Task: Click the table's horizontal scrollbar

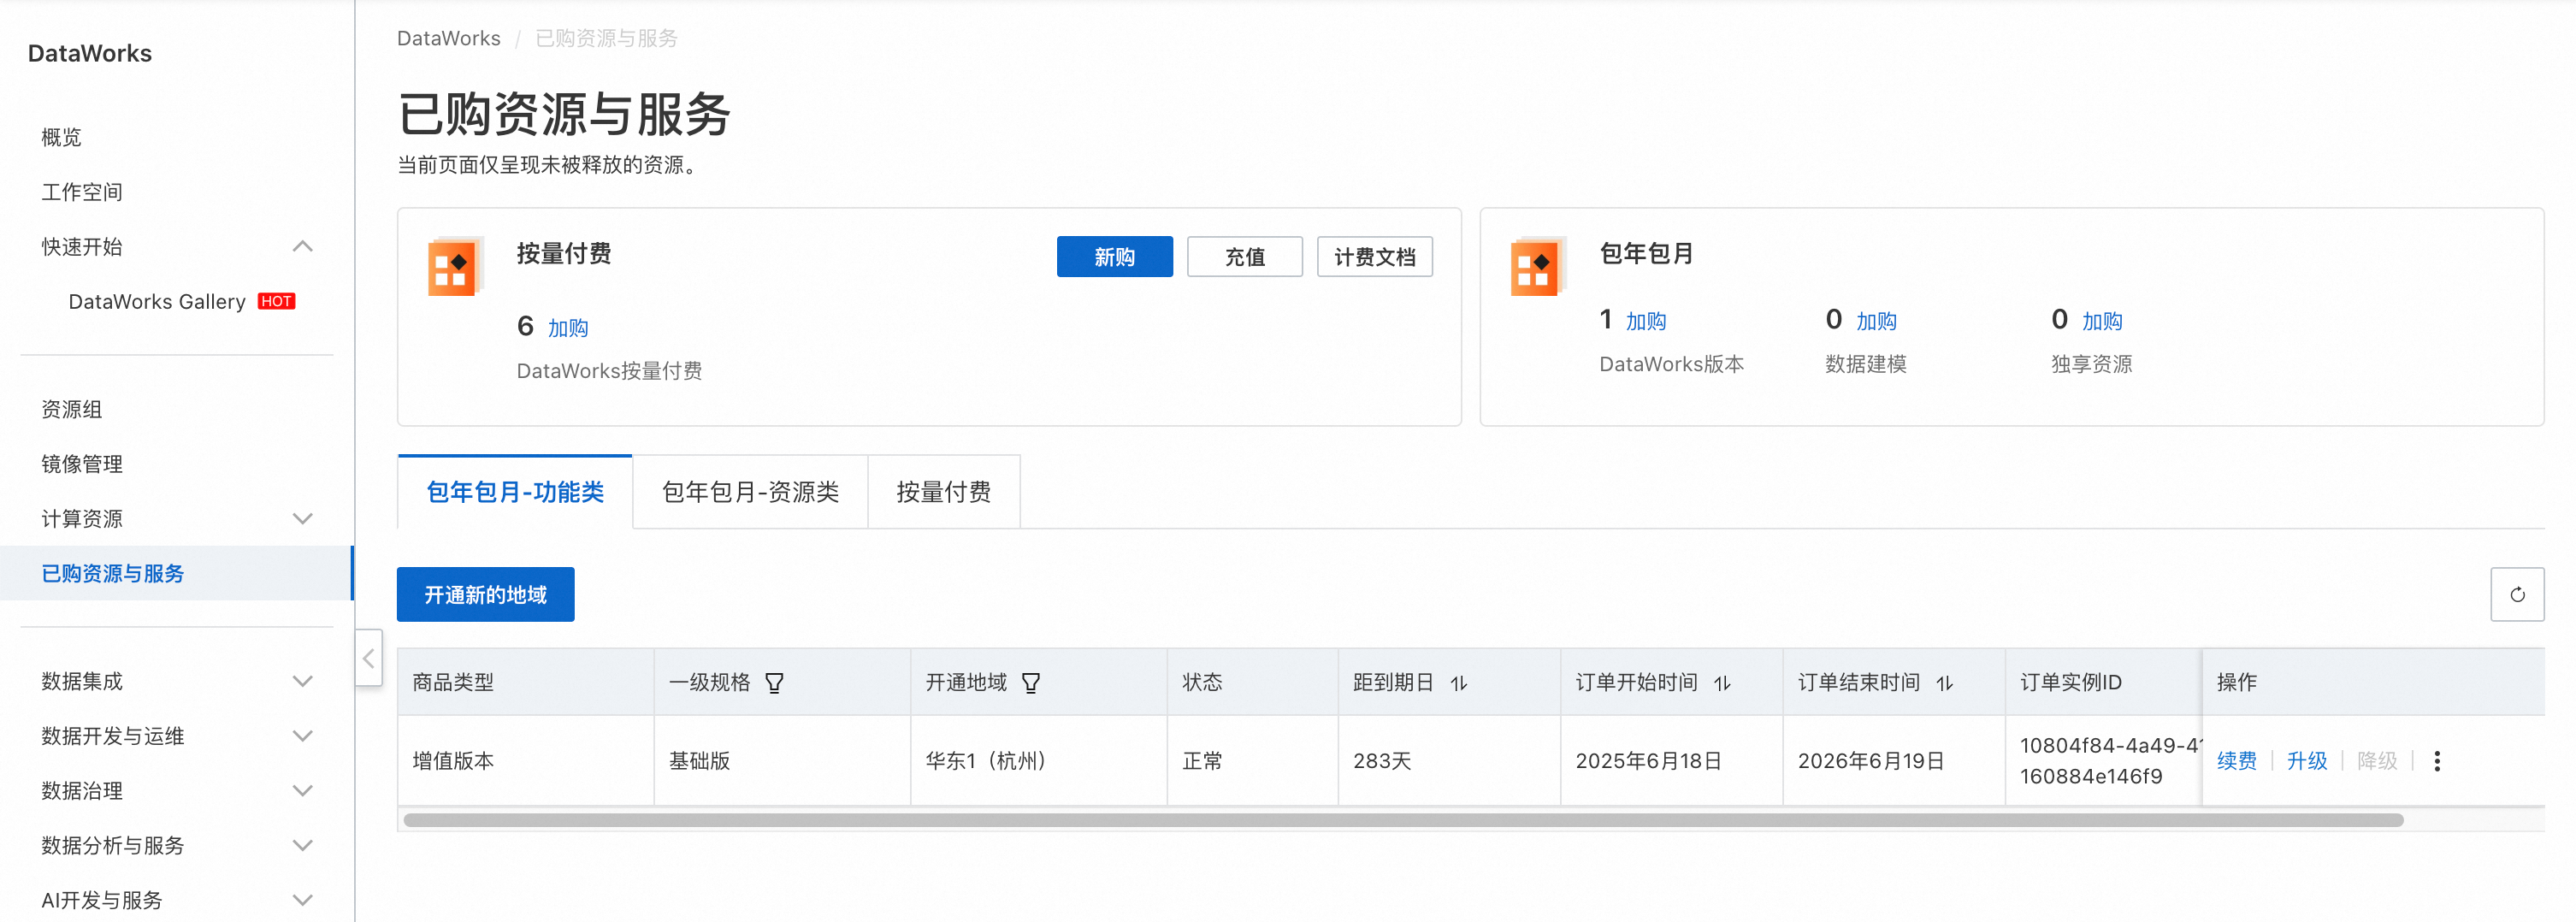Action: click(1403, 820)
